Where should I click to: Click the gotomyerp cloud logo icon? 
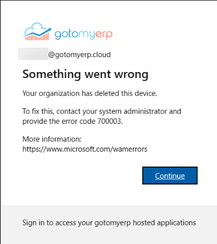coord(37,32)
